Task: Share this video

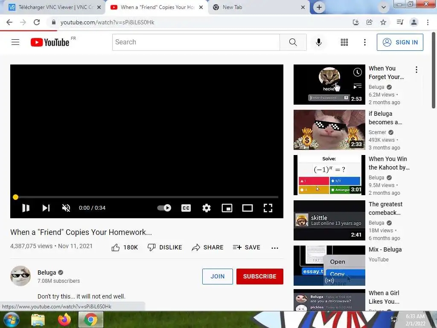Action: click(208, 247)
